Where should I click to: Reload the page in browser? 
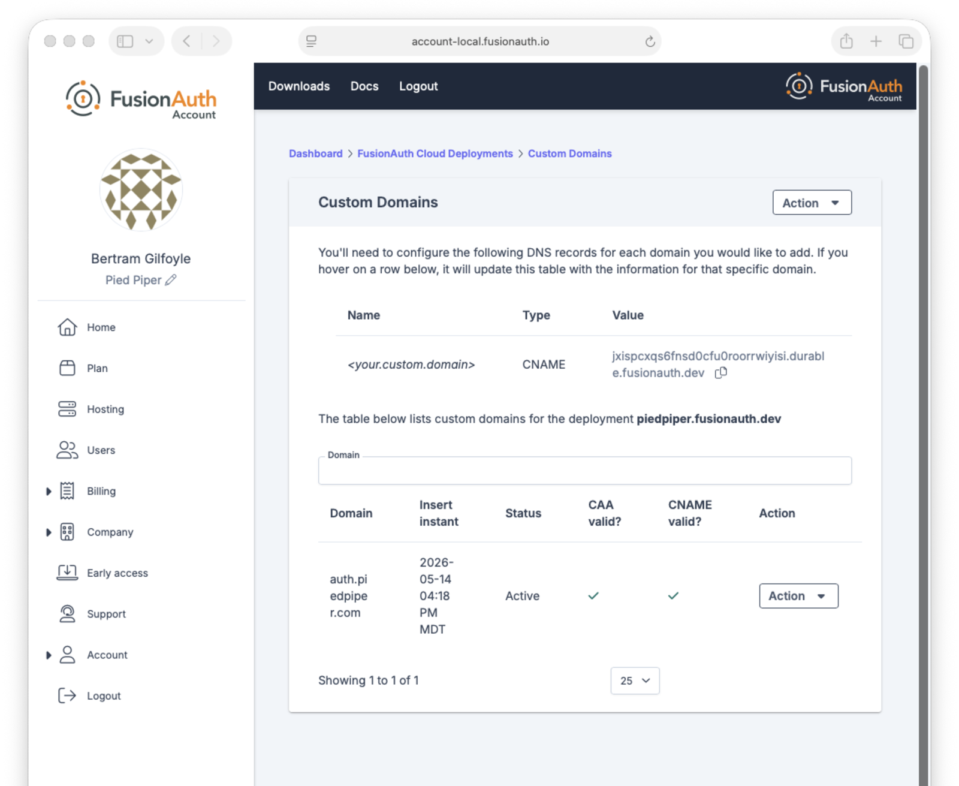tap(650, 41)
